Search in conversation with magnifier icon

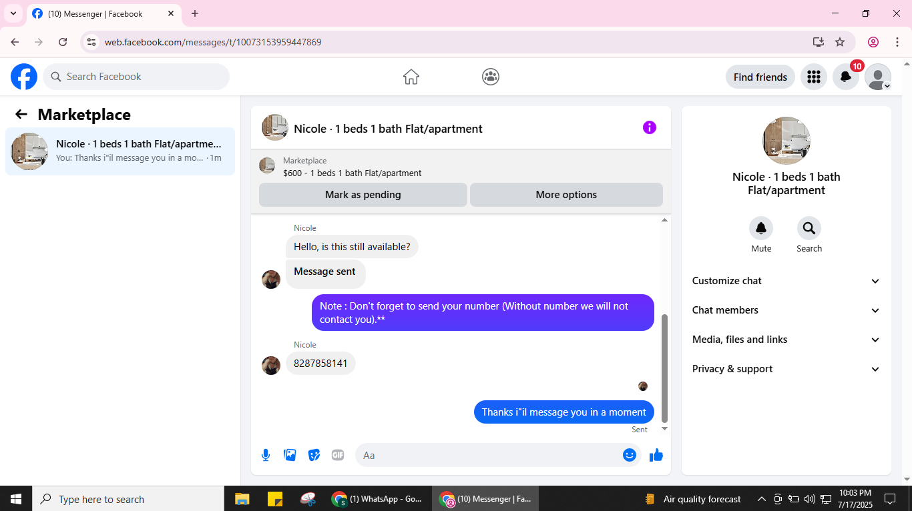[809, 229]
